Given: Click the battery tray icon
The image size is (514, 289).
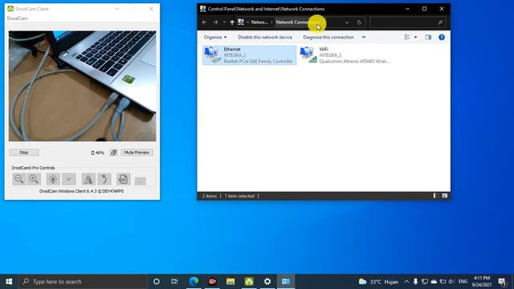Looking at the screenshot, I should pos(443,282).
